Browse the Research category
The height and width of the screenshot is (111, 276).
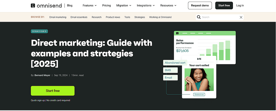(96, 17)
